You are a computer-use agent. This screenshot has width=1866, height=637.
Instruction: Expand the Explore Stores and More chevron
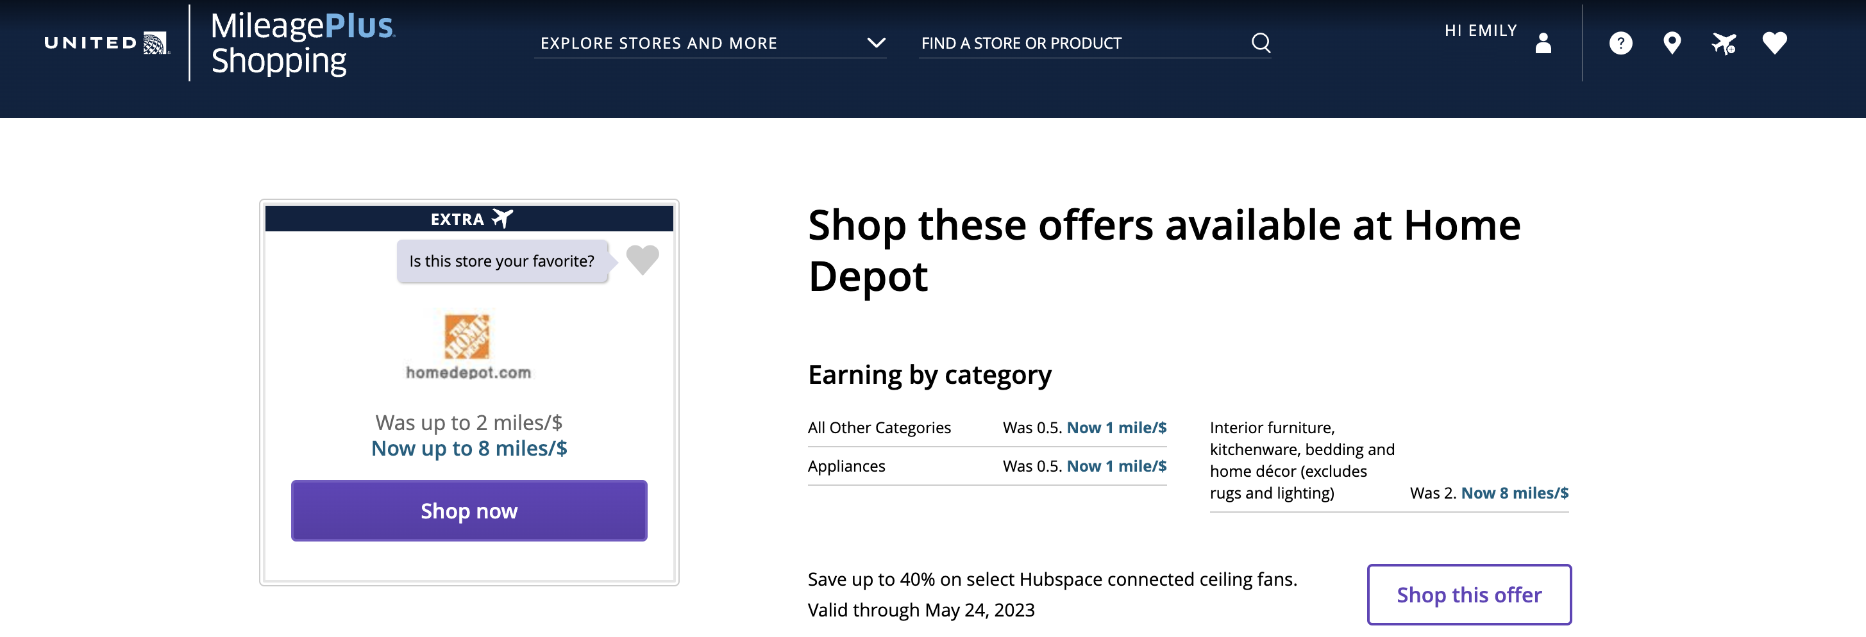point(877,43)
